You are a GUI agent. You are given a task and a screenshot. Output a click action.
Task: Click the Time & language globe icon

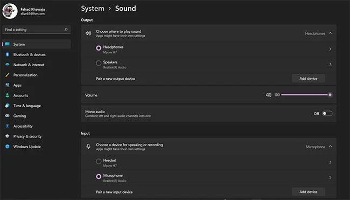click(8, 106)
